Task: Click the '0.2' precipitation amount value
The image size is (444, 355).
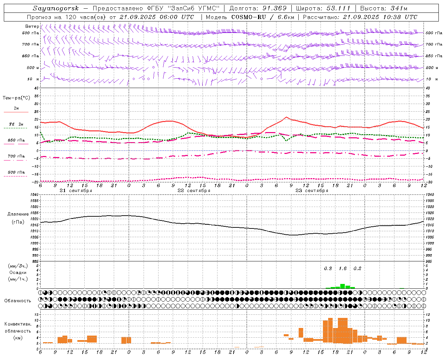Action: point(357,269)
